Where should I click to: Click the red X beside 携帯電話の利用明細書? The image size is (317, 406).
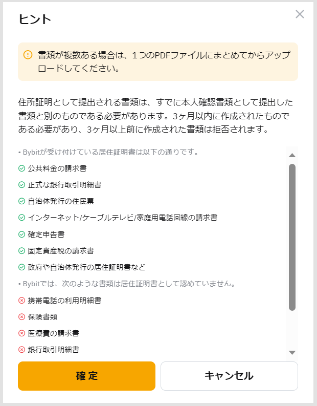click(x=21, y=301)
